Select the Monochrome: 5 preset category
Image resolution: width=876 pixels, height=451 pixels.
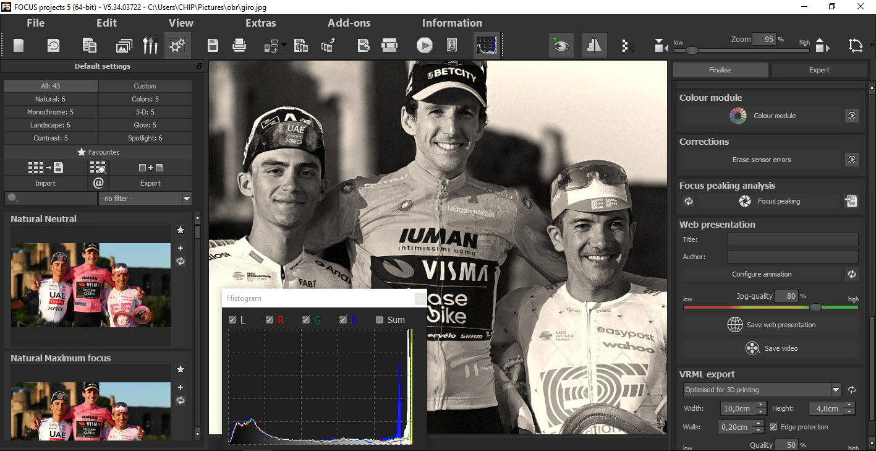coord(50,112)
